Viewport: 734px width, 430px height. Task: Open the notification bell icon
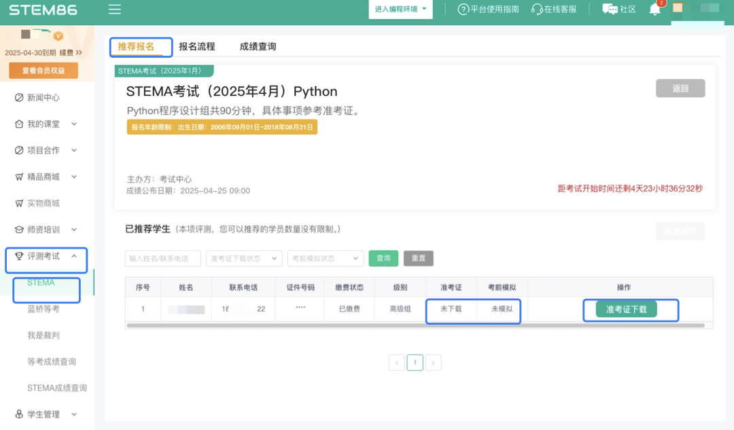pyautogui.click(x=654, y=10)
